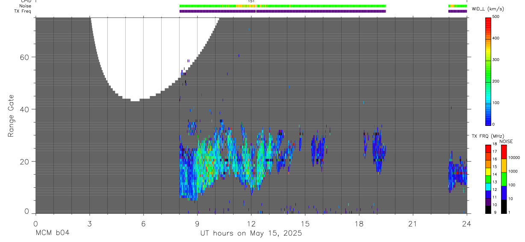Pick the red 17–18 MHz TX FRQ swatch
The width and height of the screenshot is (525, 242).
488,148
